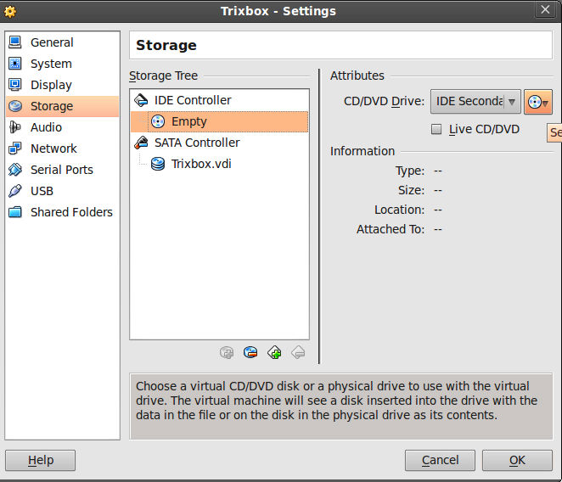
Task: Enable the Live CD/DVD checkbox
Action: point(436,130)
